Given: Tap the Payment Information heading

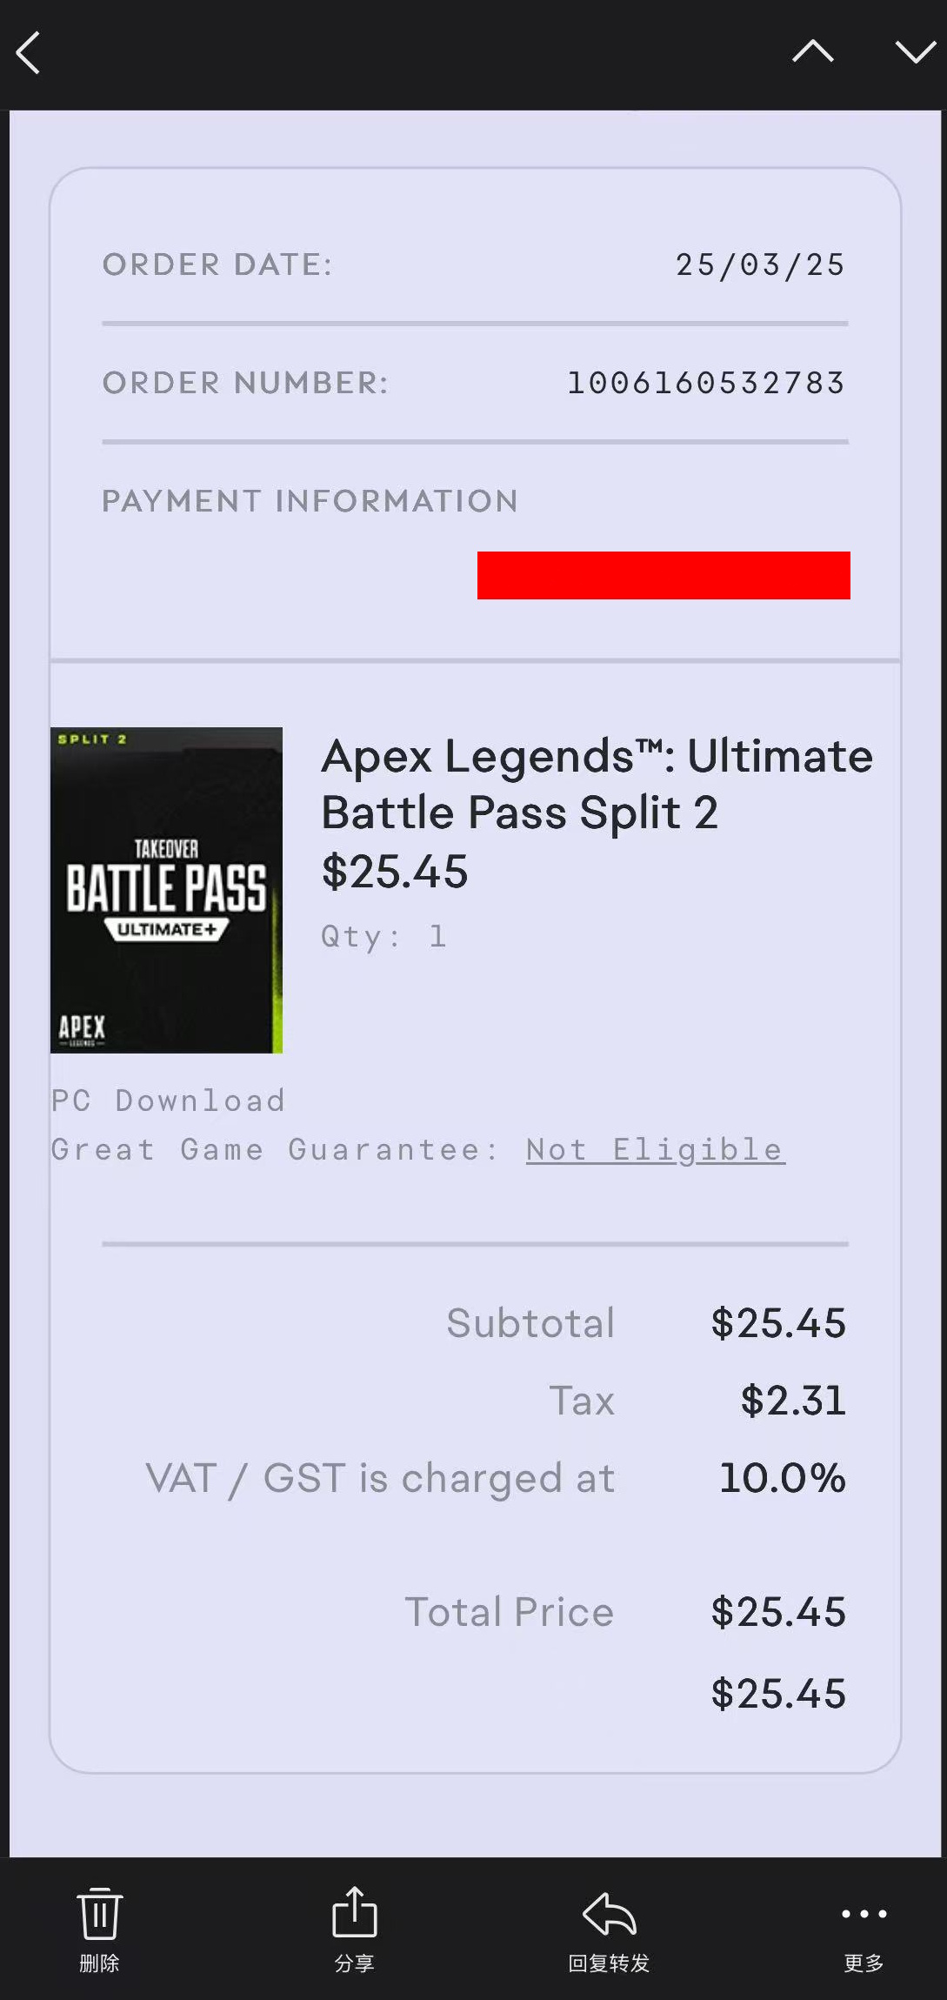Looking at the screenshot, I should [x=310, y=501].
